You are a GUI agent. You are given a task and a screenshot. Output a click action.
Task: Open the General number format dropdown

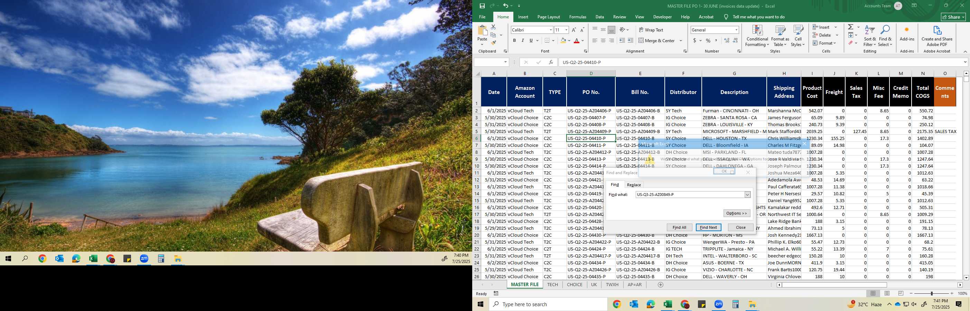click(736, 30)
